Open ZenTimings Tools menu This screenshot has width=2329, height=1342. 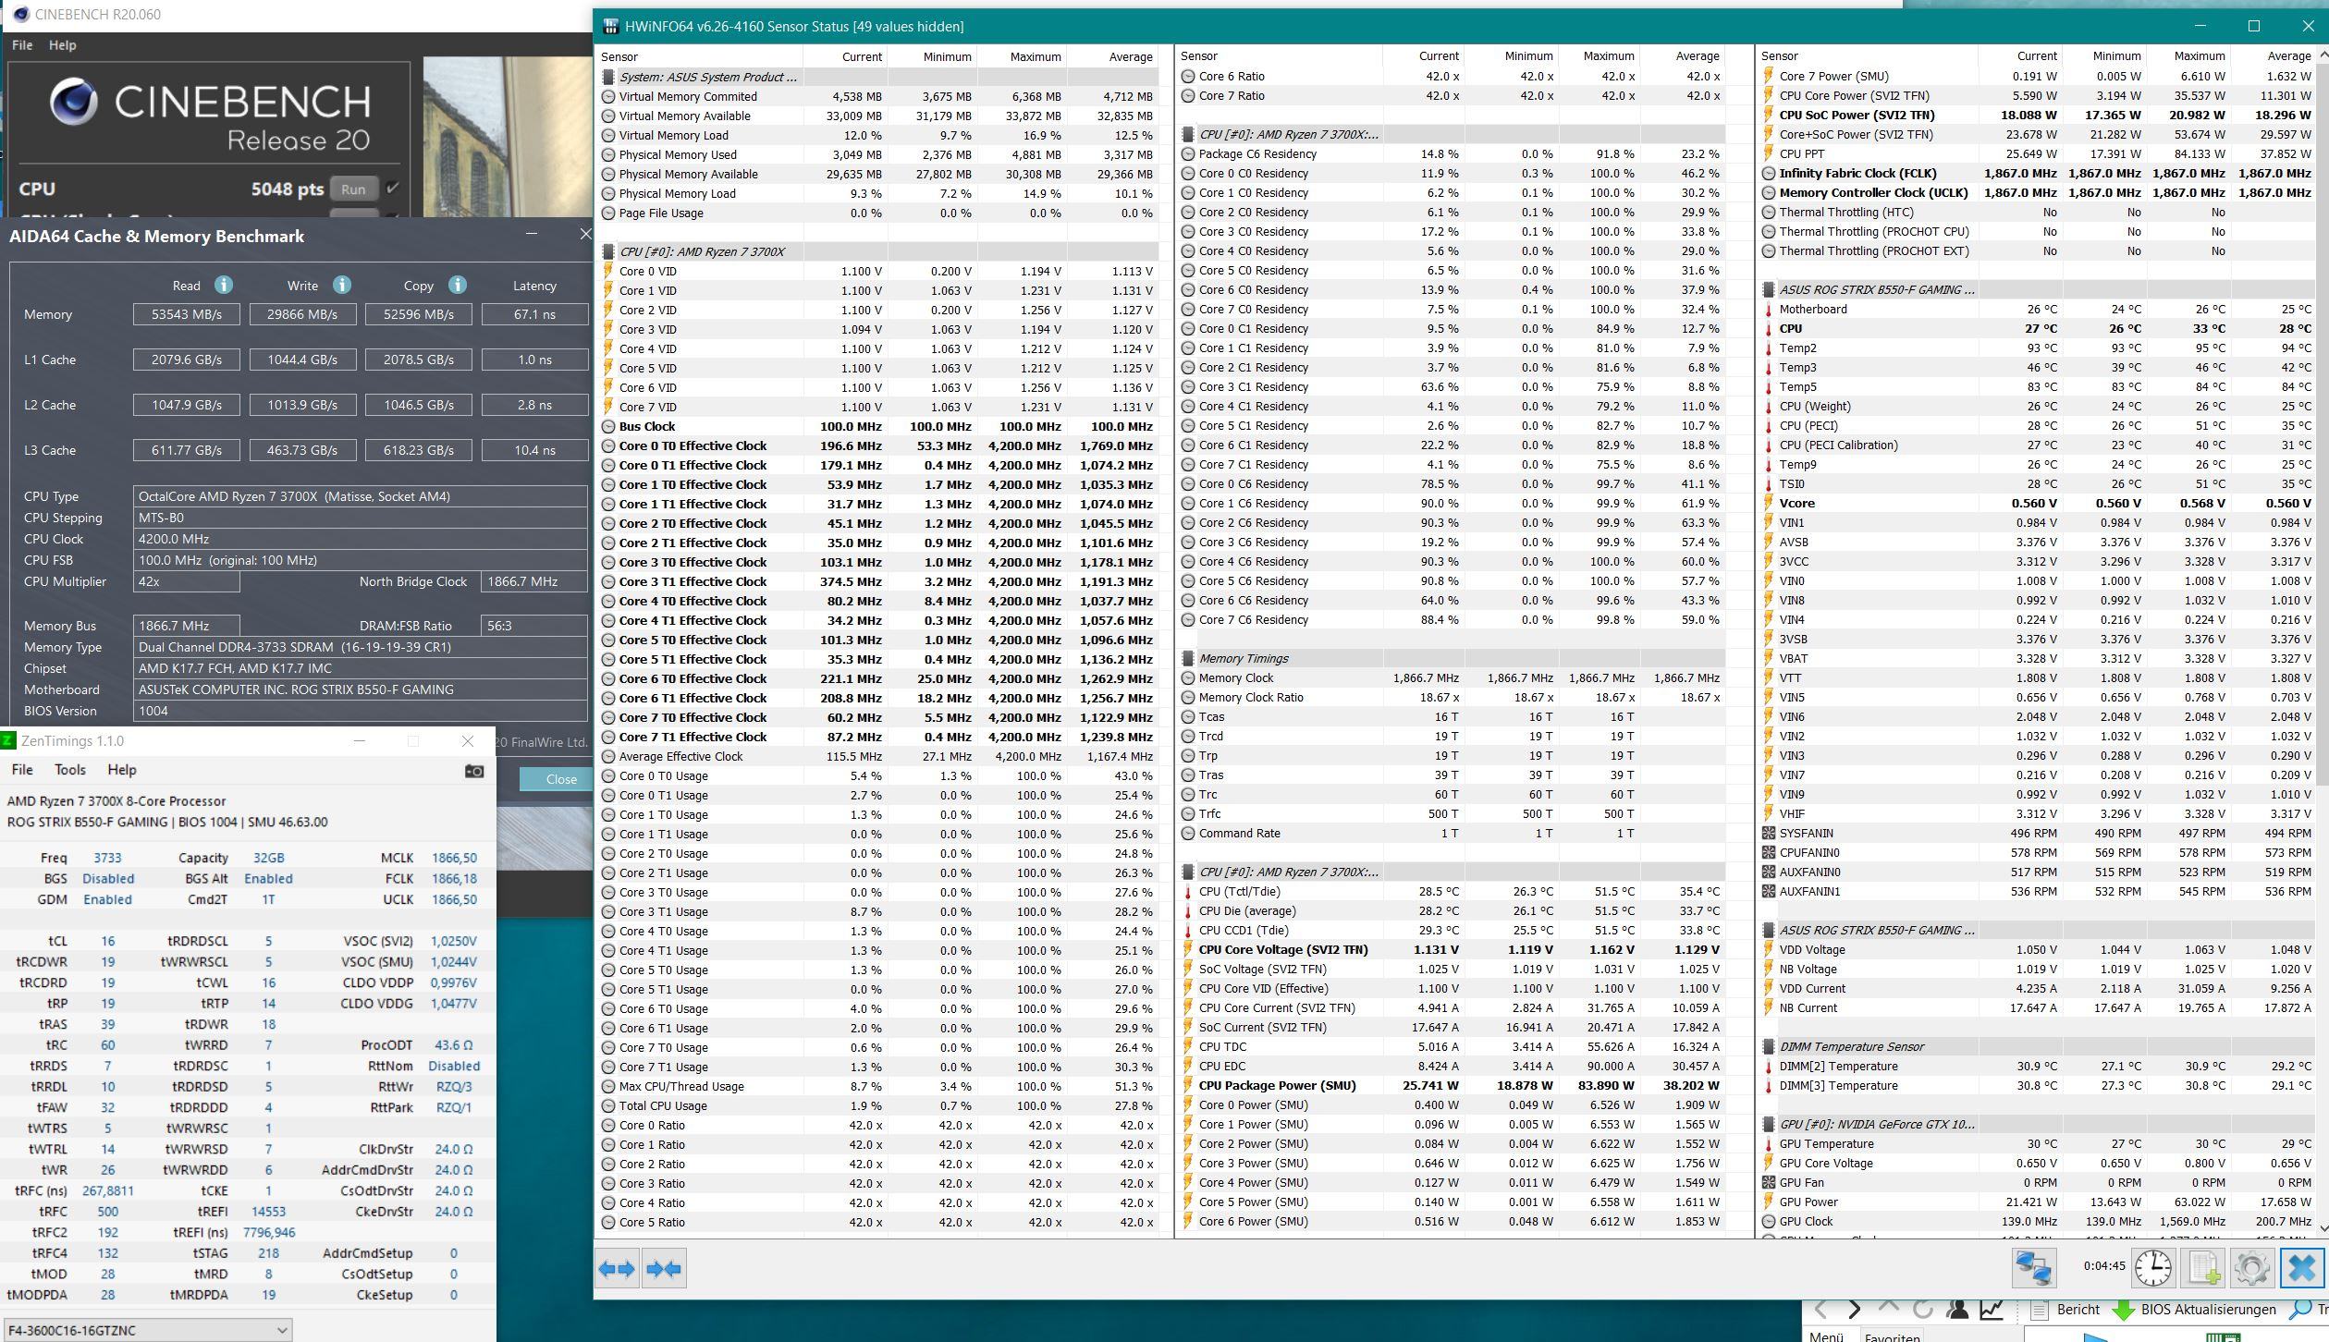[x=70, y=770]
